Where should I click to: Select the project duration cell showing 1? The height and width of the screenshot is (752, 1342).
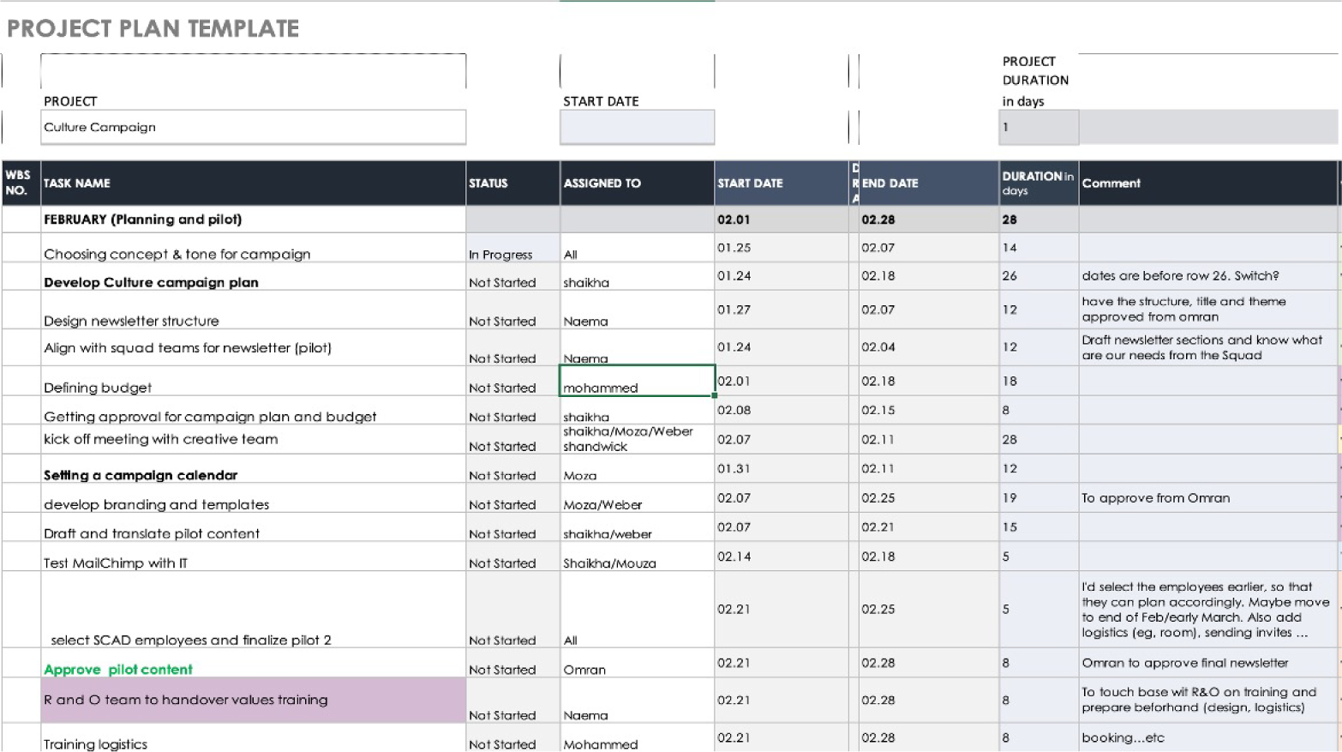point(1039,127)
